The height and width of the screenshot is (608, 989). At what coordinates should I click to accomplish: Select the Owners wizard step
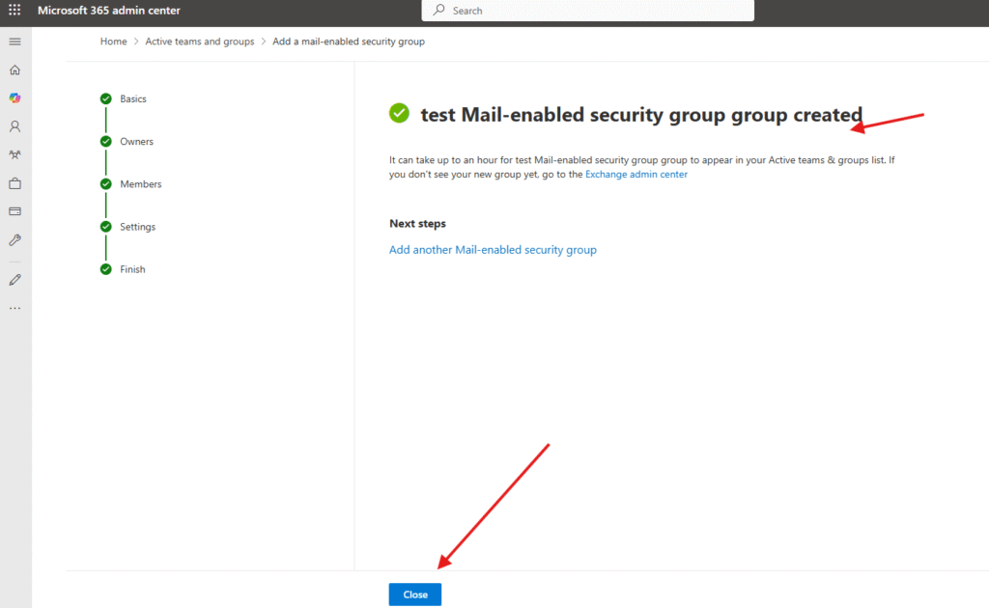coord(136,142)
